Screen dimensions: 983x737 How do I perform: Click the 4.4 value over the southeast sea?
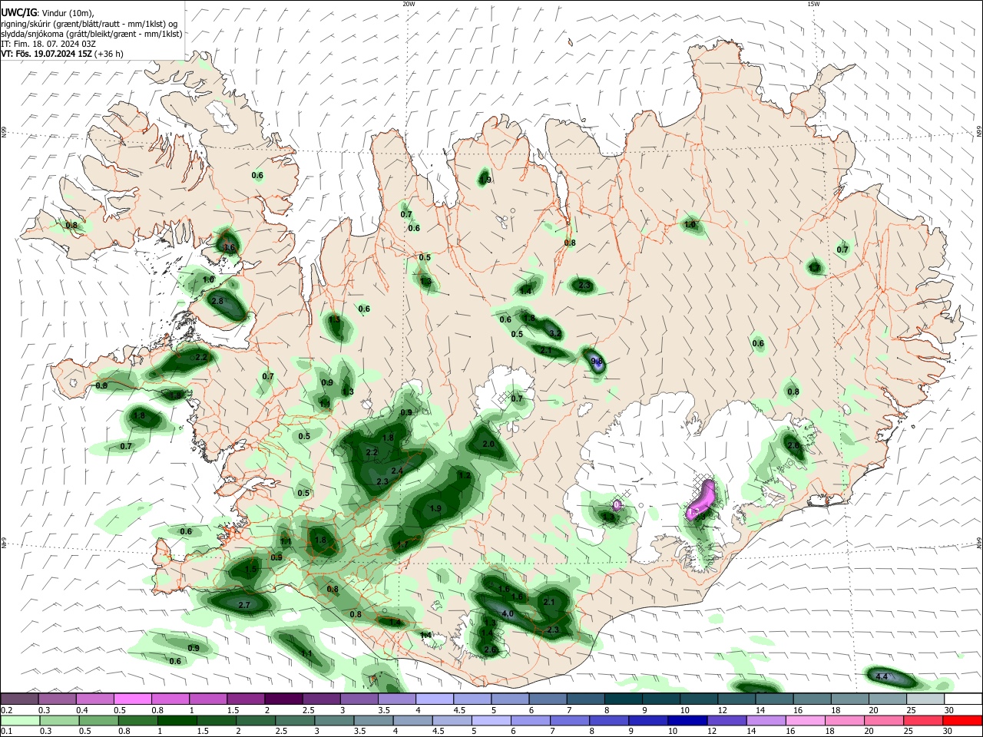click(x=882, y=676)
